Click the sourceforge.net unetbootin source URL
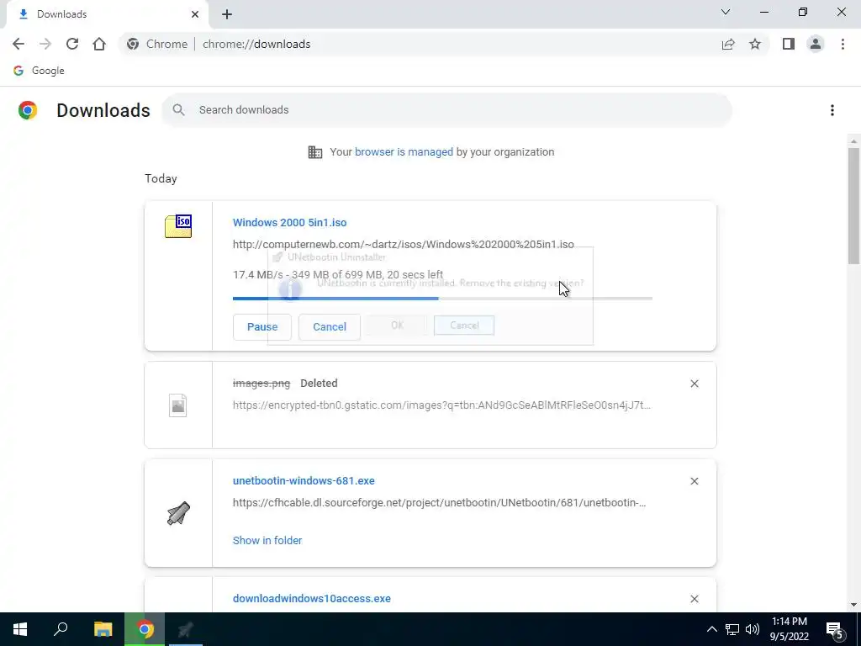 coord(439,503)
